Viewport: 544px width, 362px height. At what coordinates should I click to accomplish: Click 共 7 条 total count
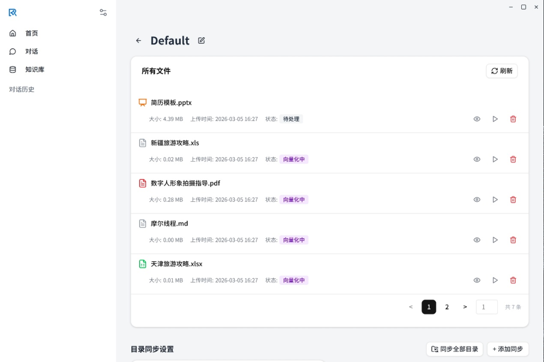coord(513,307)
